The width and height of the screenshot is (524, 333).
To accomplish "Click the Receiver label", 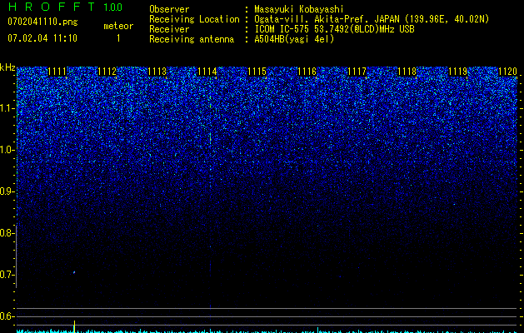I will pos(169,29).
